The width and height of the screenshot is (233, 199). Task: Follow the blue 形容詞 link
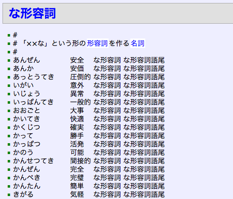pyautogui.click(x=98, y=43)
